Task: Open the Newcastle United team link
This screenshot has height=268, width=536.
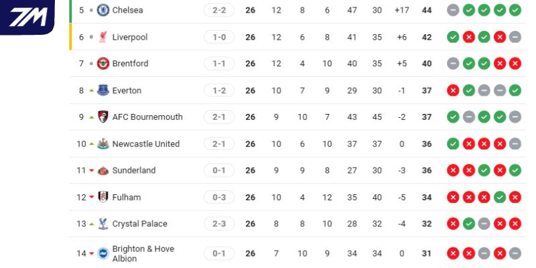Action: (146, 143)
